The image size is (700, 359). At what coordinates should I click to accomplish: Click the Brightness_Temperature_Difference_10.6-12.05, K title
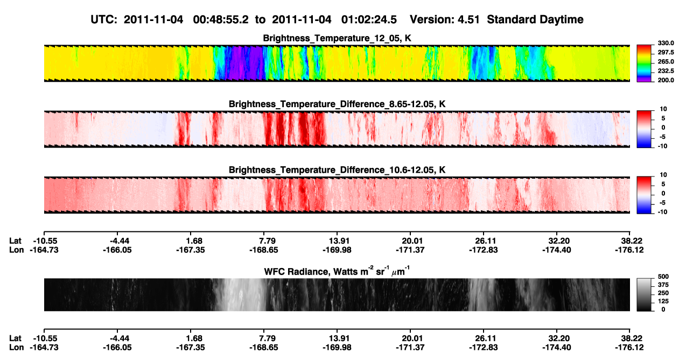(337, 170)
